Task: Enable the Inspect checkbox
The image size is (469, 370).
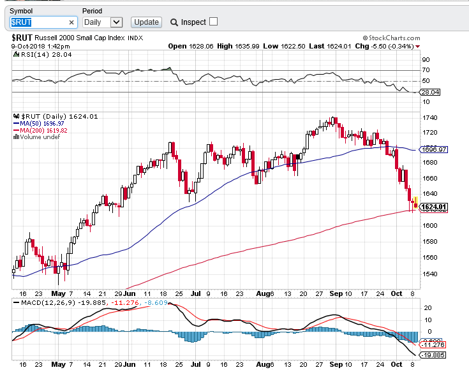Action: click(x=213, y=22)
